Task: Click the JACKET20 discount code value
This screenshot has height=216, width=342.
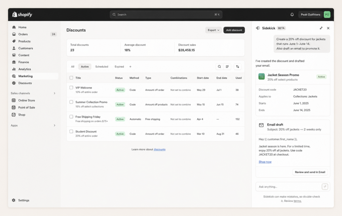Action: click(300, 89)
